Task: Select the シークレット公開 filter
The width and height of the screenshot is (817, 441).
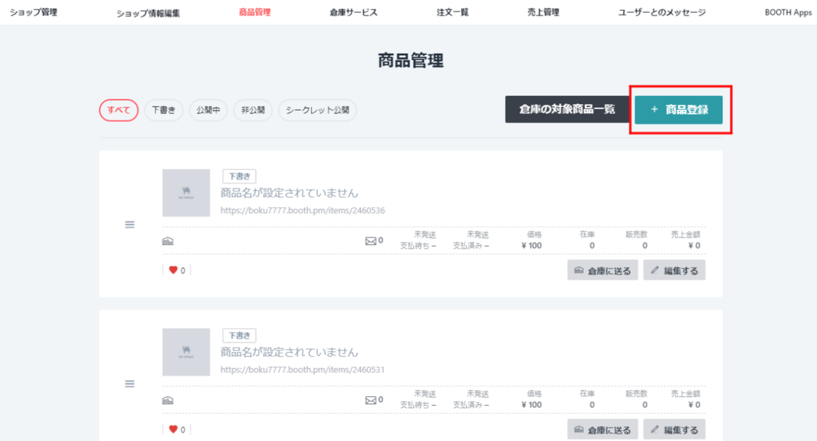Action: tap(317, 110)
